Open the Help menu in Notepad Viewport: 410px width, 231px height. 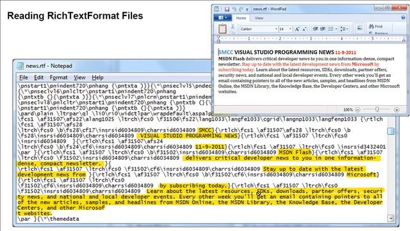tap(97, 78)
